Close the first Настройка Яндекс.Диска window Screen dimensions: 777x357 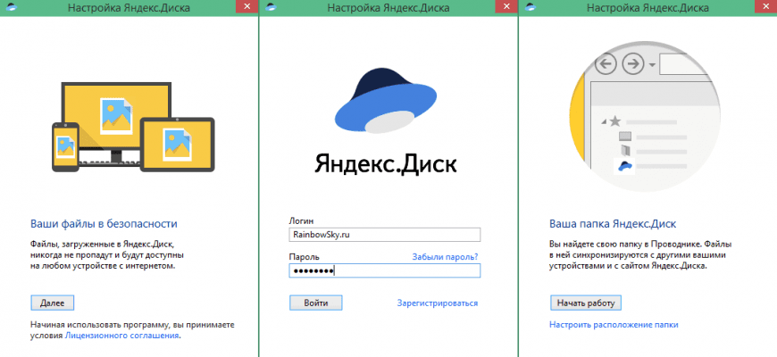coord(246,6)
